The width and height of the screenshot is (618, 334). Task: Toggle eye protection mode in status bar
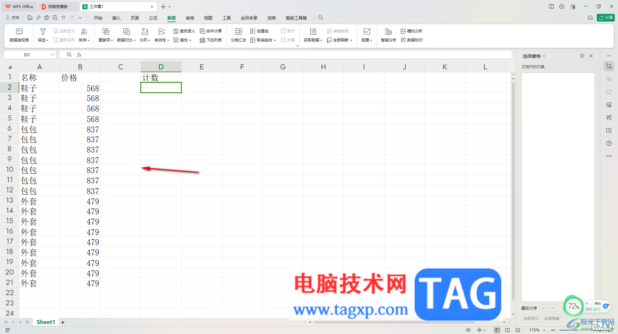coord(468,330)
